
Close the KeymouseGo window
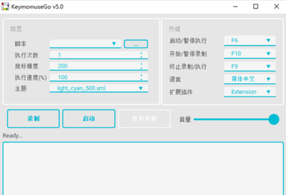[276, 7]
